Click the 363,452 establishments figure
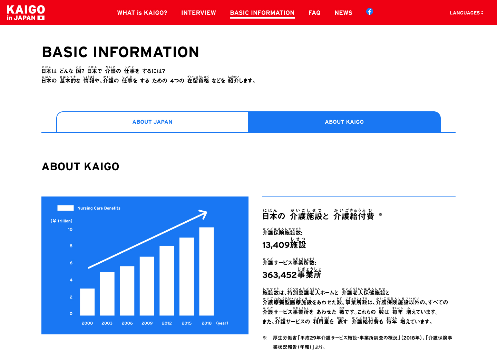This screenshot has height=353, width=497. (x=292, y=275)
